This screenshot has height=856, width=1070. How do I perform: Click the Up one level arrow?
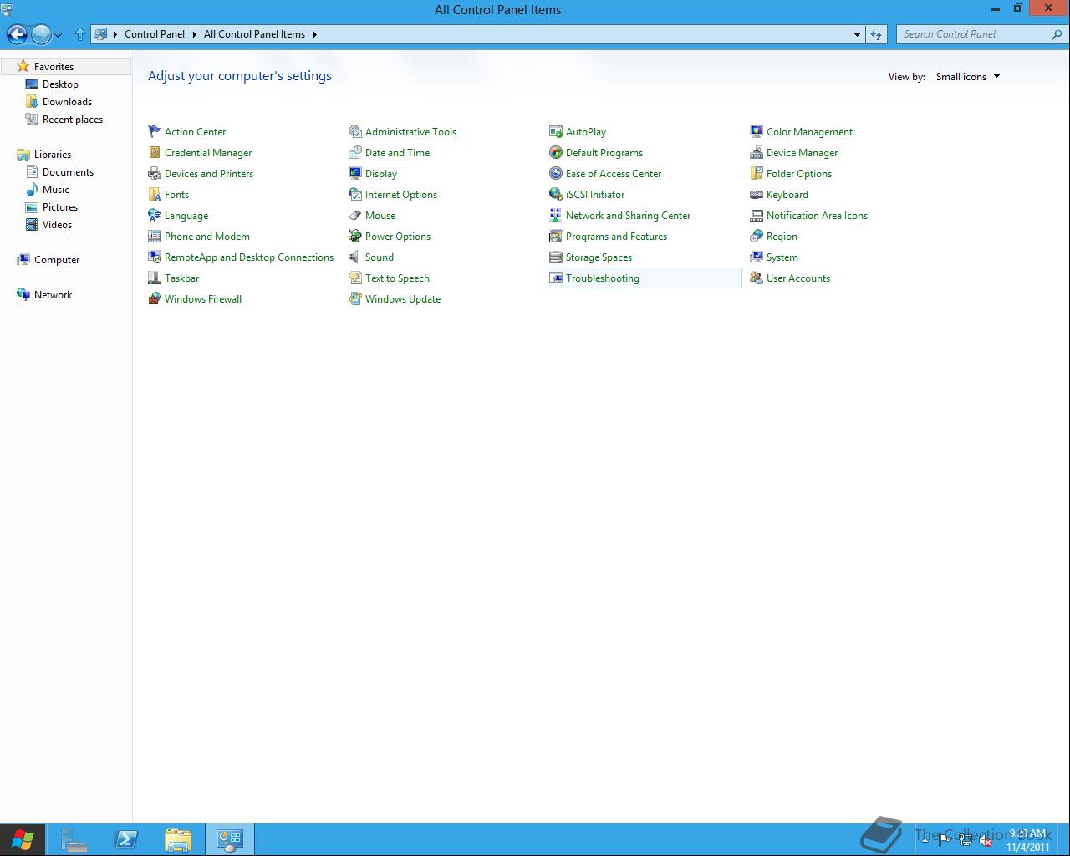click(80, 34)
